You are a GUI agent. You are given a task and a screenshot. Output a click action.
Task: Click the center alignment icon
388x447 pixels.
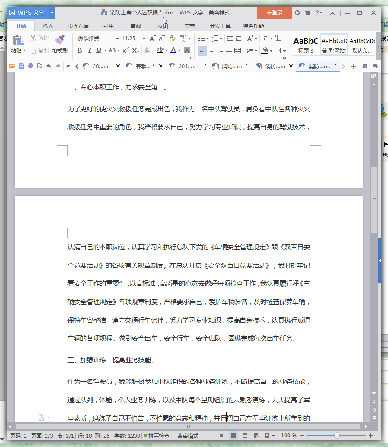[x=212, y=51]
